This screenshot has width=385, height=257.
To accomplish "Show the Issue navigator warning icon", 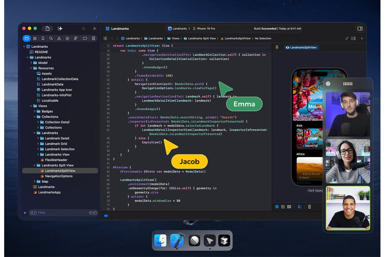I will point(59,38).
